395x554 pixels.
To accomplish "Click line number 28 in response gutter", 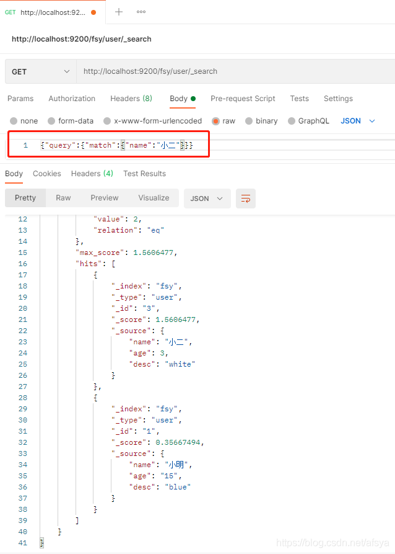I will [x=22, y=398].
